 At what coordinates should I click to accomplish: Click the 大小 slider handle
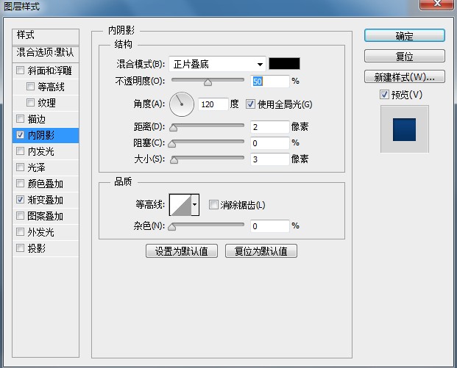174,160
